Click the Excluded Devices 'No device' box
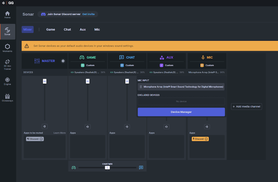Screen dimensions: 278x182 [x=181, y=101]
